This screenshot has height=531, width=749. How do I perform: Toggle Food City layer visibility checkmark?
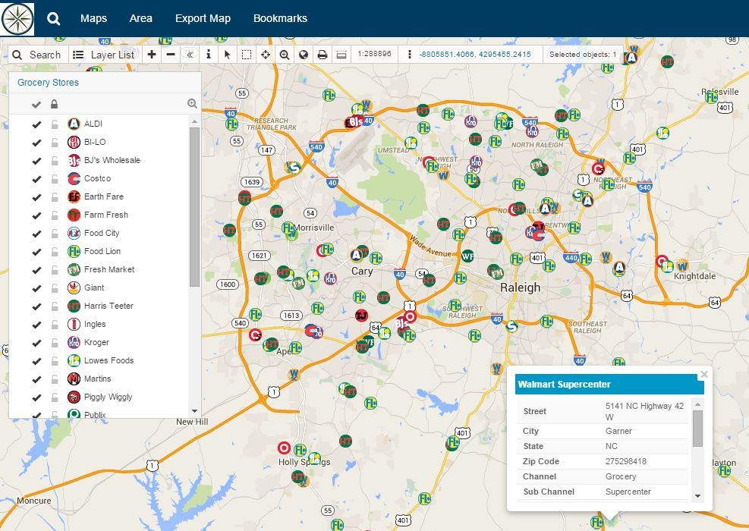[36, 233]
